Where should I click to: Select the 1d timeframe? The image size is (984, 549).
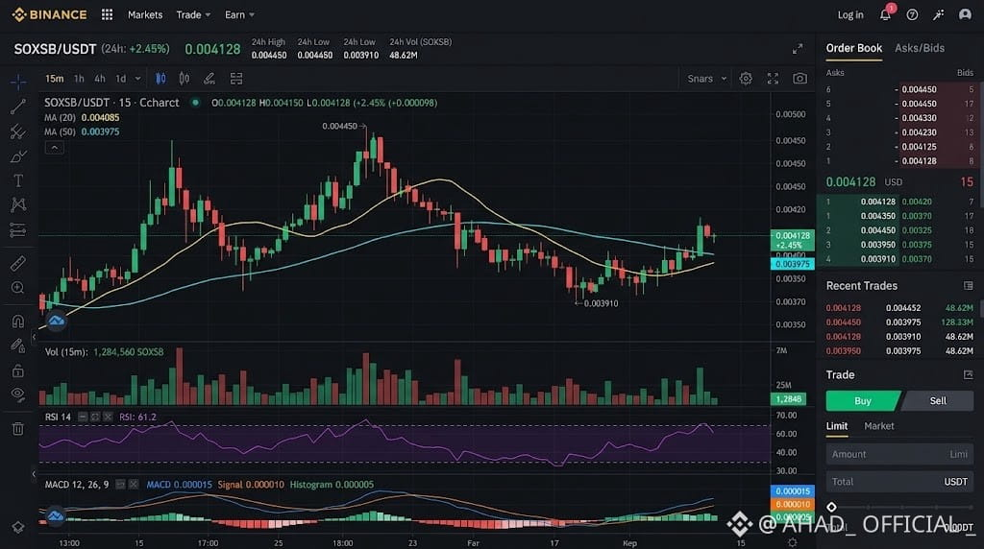click(120, 79)
